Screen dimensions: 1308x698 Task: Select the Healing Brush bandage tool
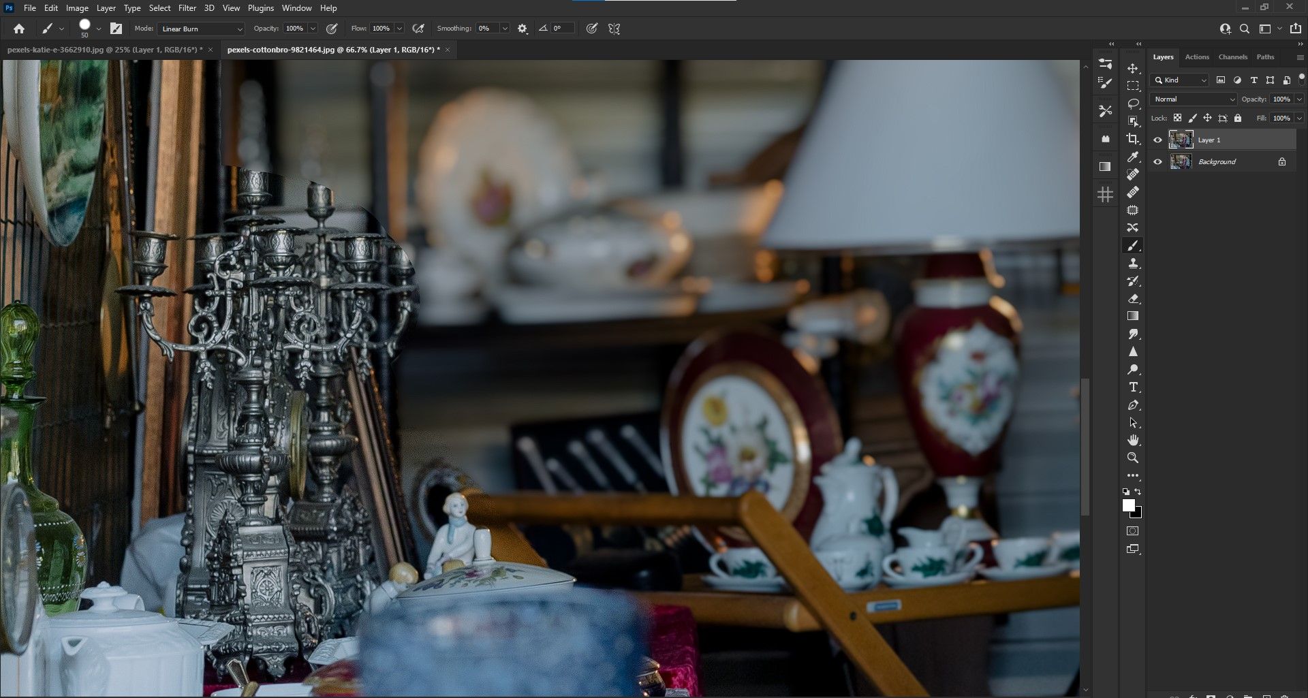click(x=1133, y=193)
